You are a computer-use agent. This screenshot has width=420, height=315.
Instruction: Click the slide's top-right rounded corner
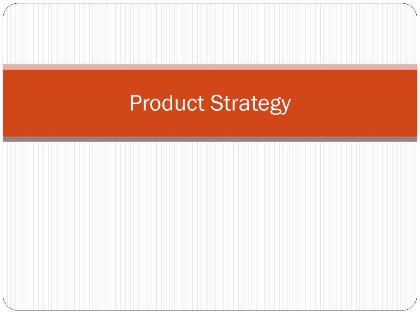point(411,9)
